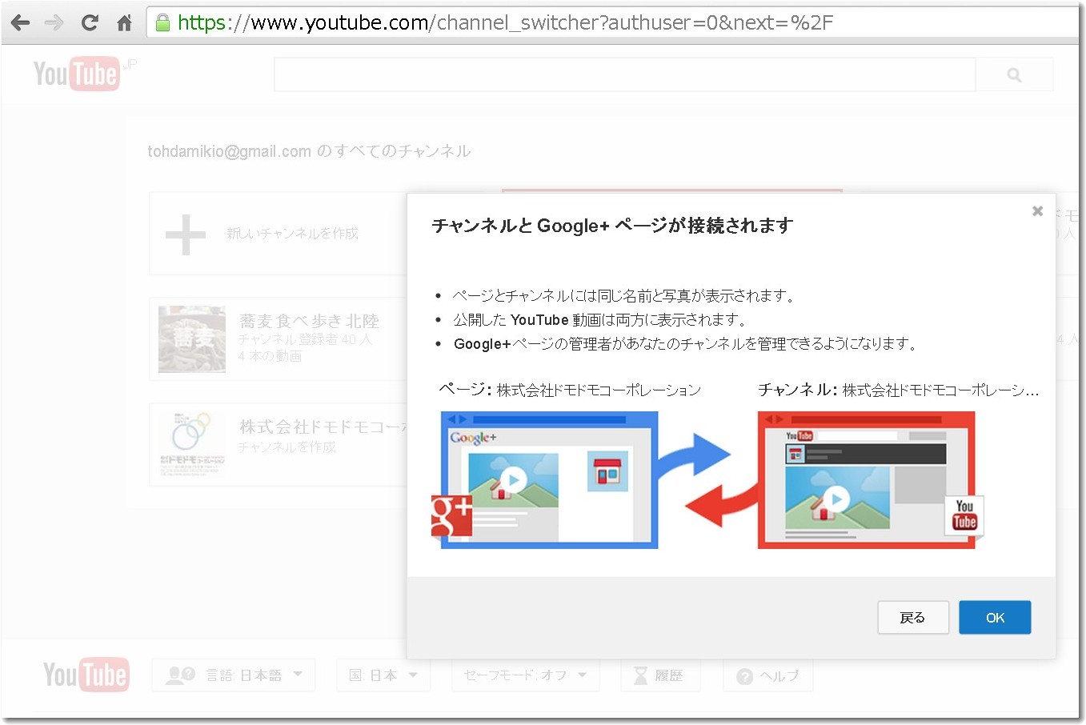Dismiss the dialog with the X
Screen dimensions: 1086x725
pos(1037,210)
